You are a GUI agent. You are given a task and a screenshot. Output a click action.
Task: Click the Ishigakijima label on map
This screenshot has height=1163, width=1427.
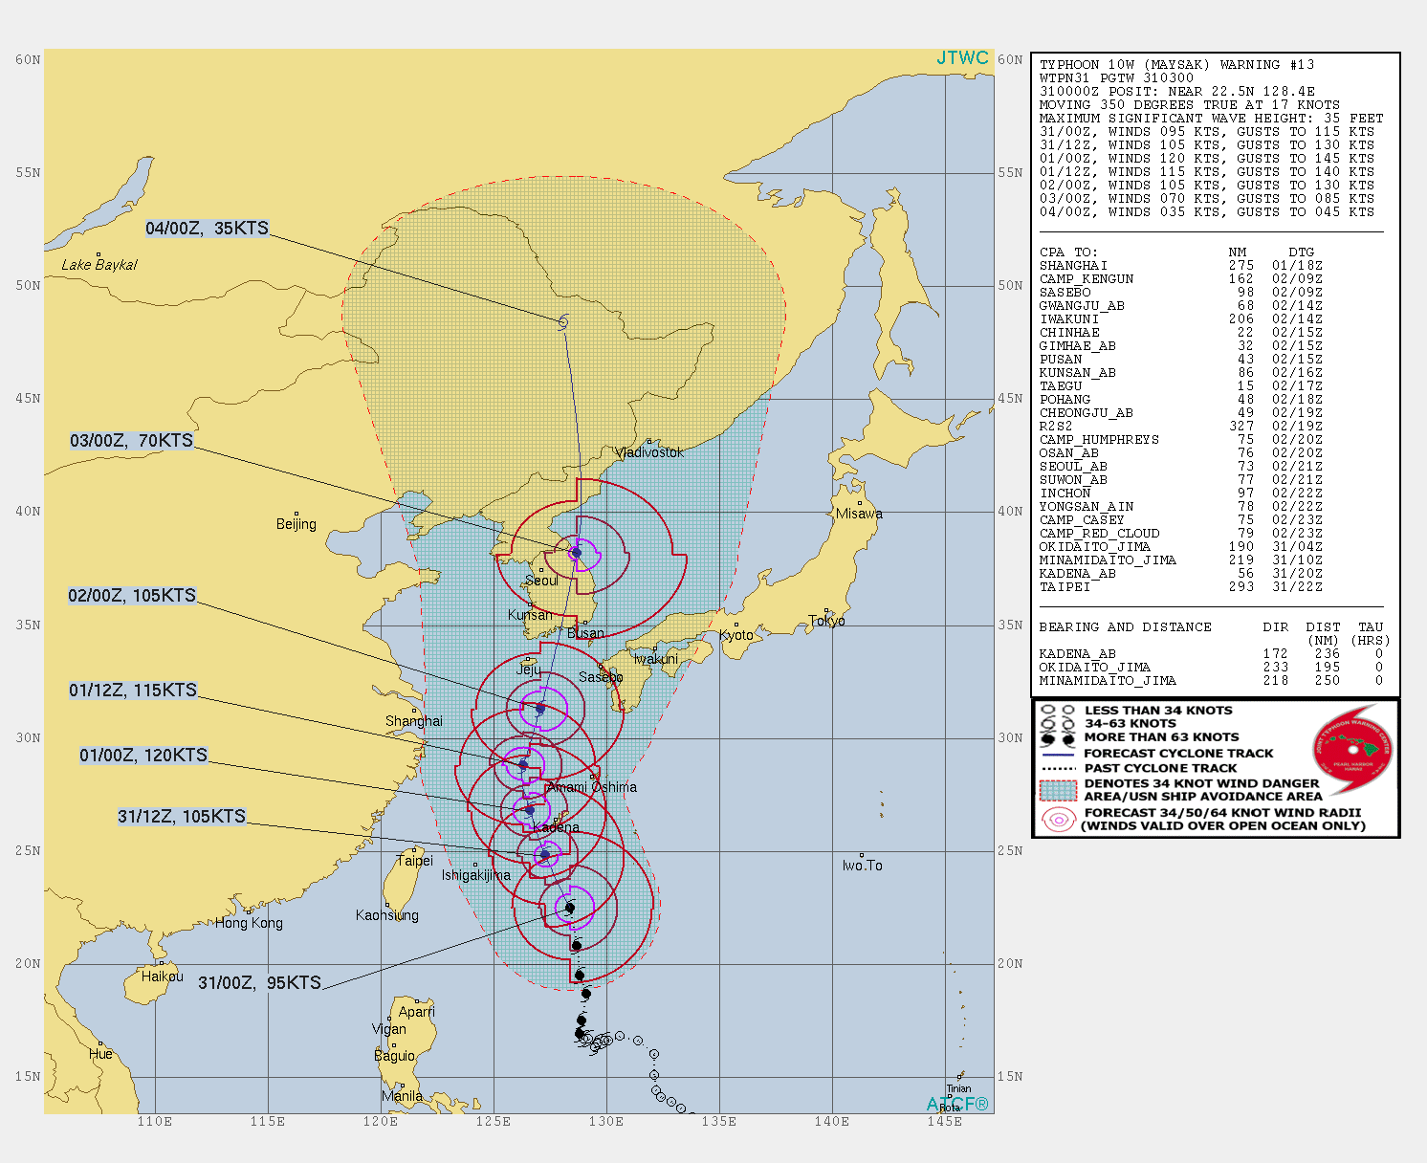(x=476, y=875)
